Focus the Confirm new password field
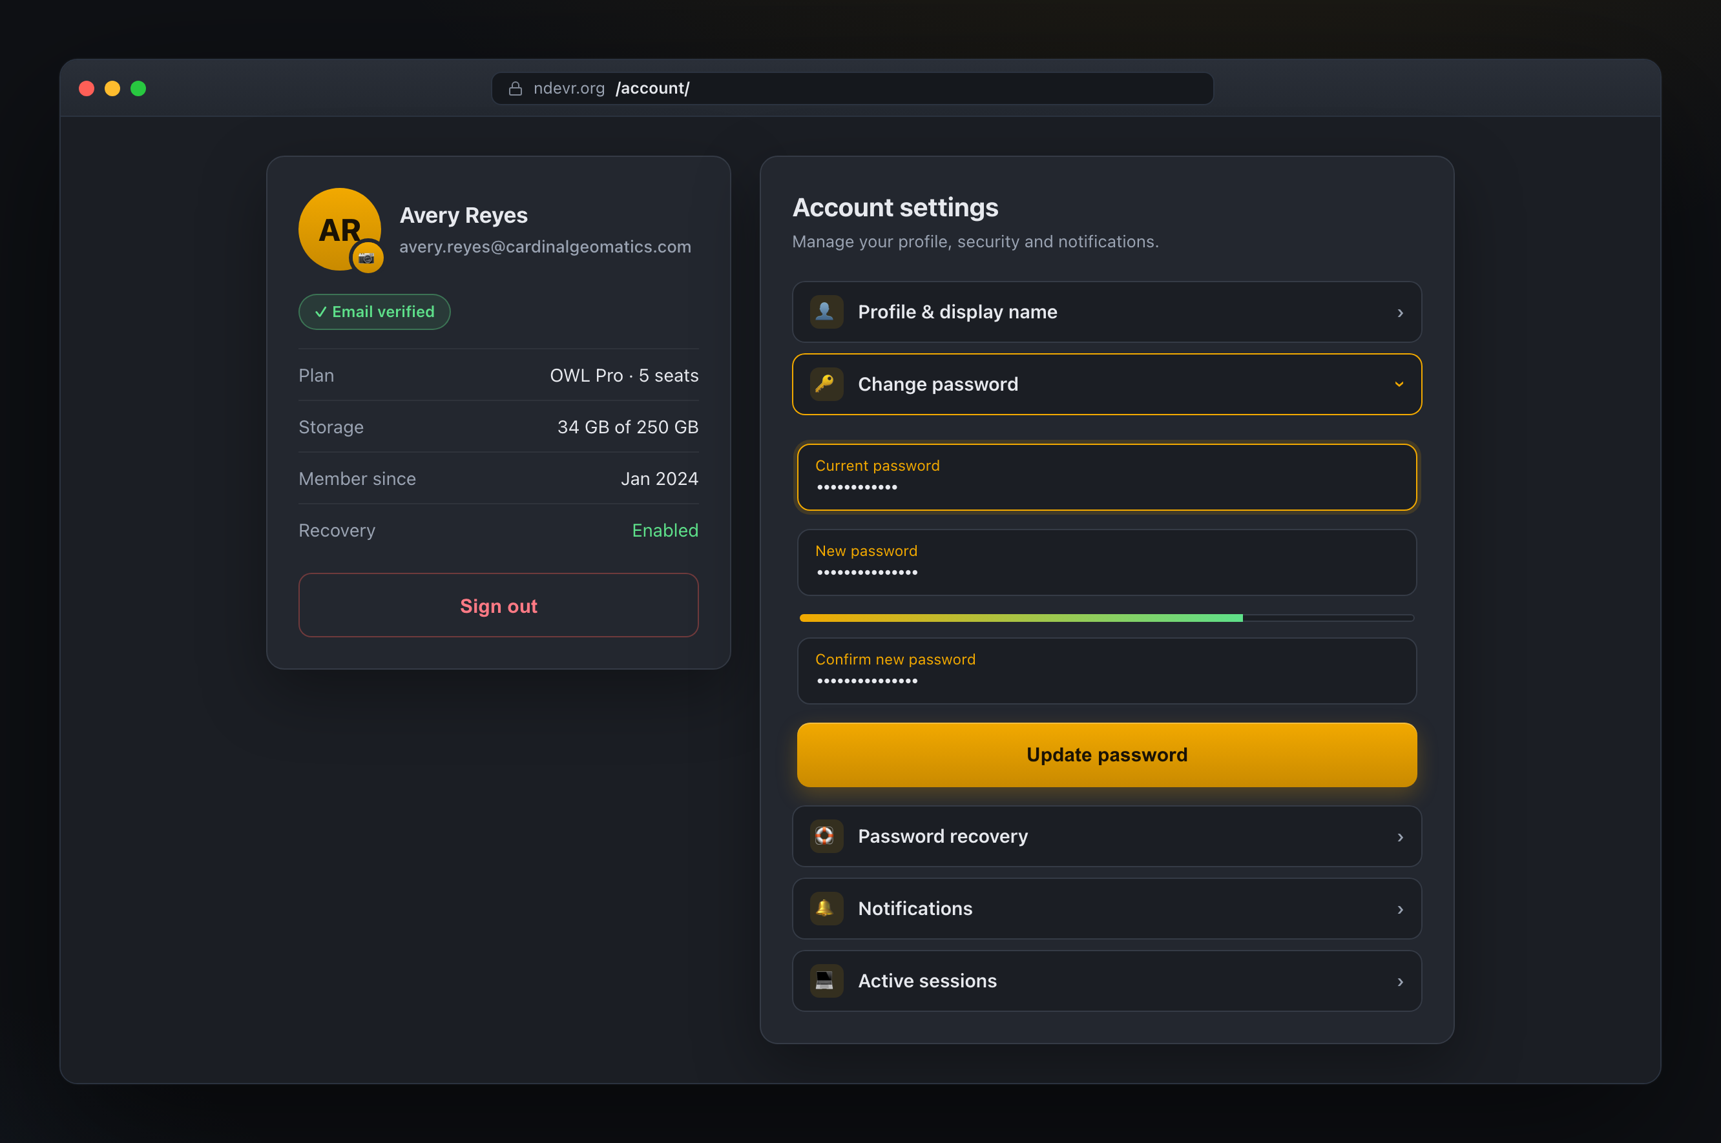The width and height of the screenshot is (1721, 1143). click(1106, 671)
